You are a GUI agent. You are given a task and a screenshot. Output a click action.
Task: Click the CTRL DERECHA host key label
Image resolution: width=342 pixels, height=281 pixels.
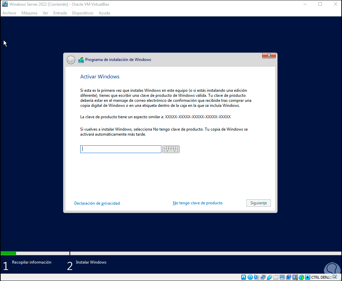pyautogui.click(x=324, y=277)
